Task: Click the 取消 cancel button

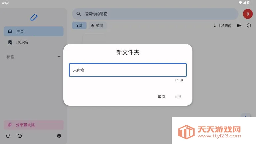Action: click(x=161, y=97)
